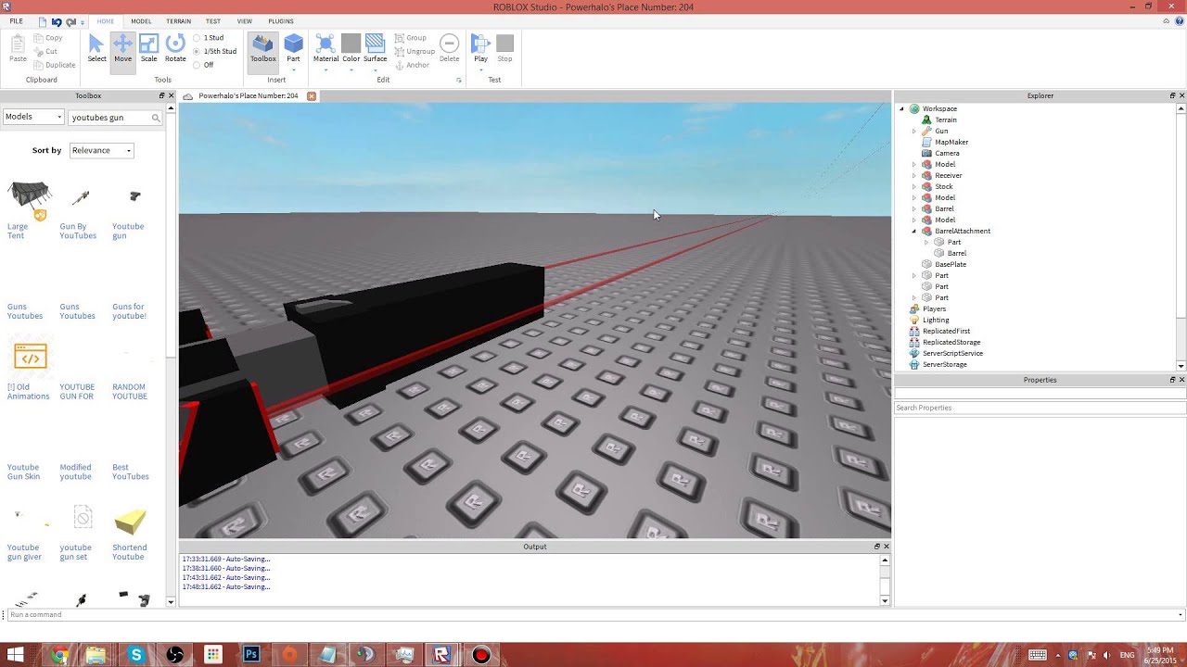Screen dimensions: 1187x667
Task: Close the Powerhalo's Place document tab
Action: pyautogui.click(x=312, y=96)
